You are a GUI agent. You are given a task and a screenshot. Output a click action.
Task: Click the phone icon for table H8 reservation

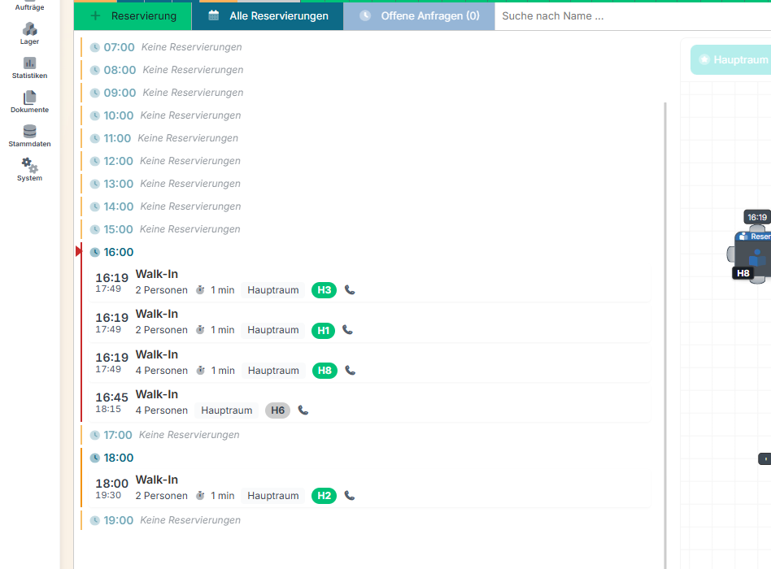350,371
